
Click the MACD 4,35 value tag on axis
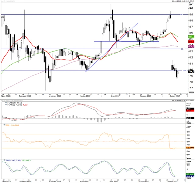[190, 109]
